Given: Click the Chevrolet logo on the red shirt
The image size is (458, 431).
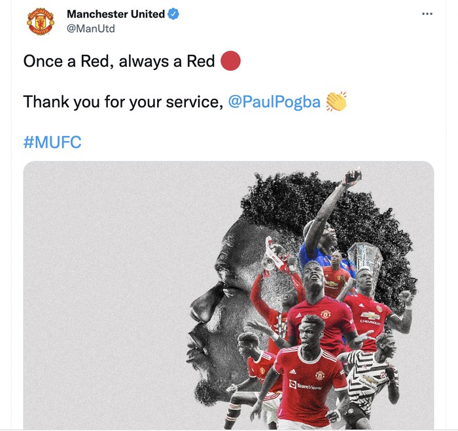Looking at the screenshot, I should tap(370, 319).
